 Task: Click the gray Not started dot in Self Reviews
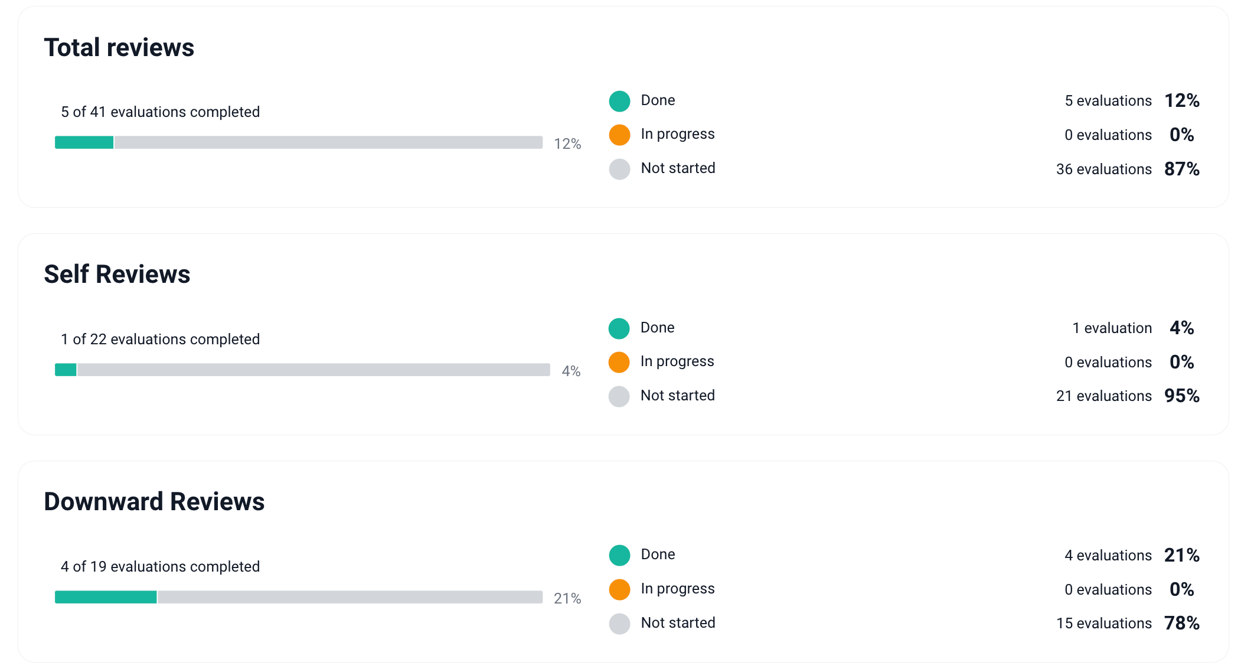[x=619, y=396]
